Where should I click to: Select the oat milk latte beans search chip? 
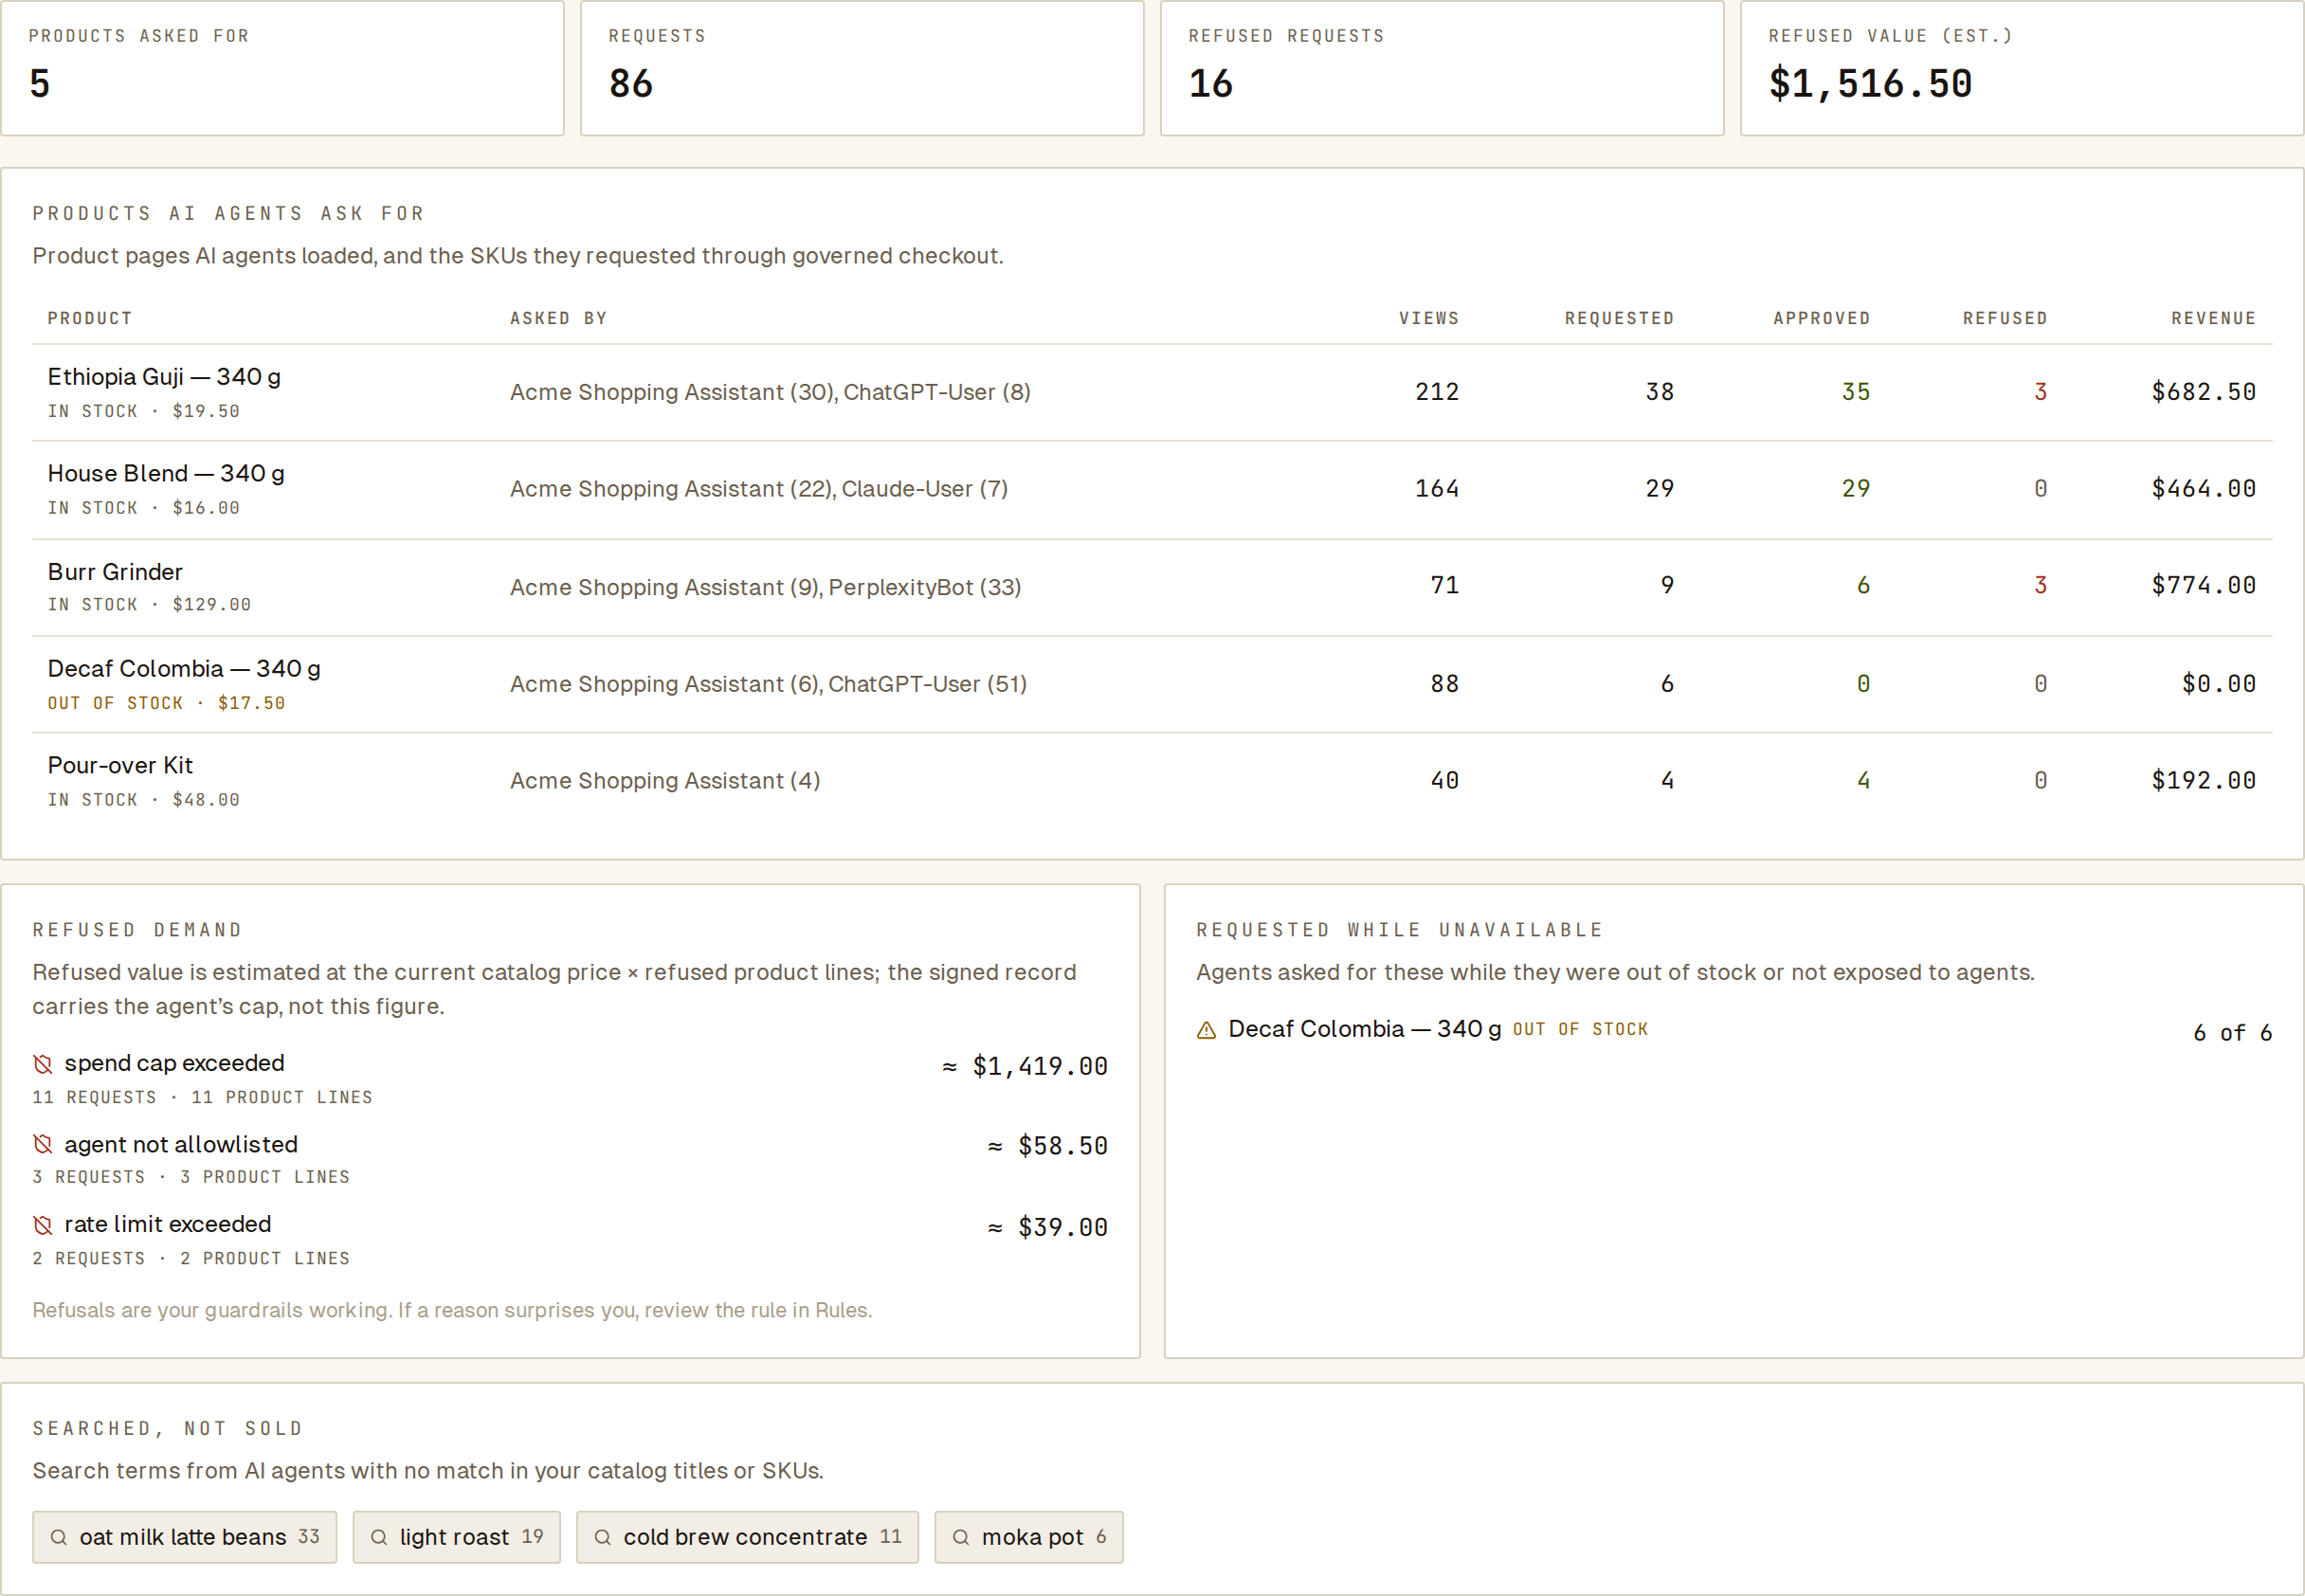[185, 1537]
